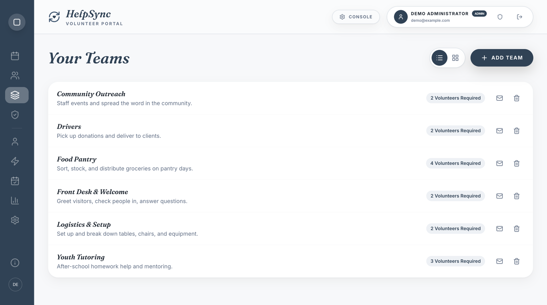Click the VOLUNTEER PORTAL subtitle
This screenshot has width=547, height=305.
[94, 24]
